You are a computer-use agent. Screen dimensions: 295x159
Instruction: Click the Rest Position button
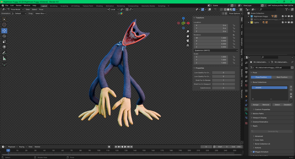(x=282, y=77)
